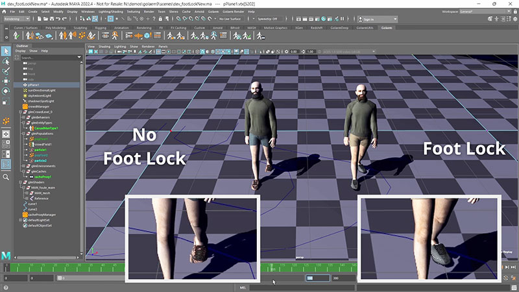The height and width of the screenshot is (292, 519).
Task: Select pPlane1 in the Outliner
Action: tap(34, 84)
